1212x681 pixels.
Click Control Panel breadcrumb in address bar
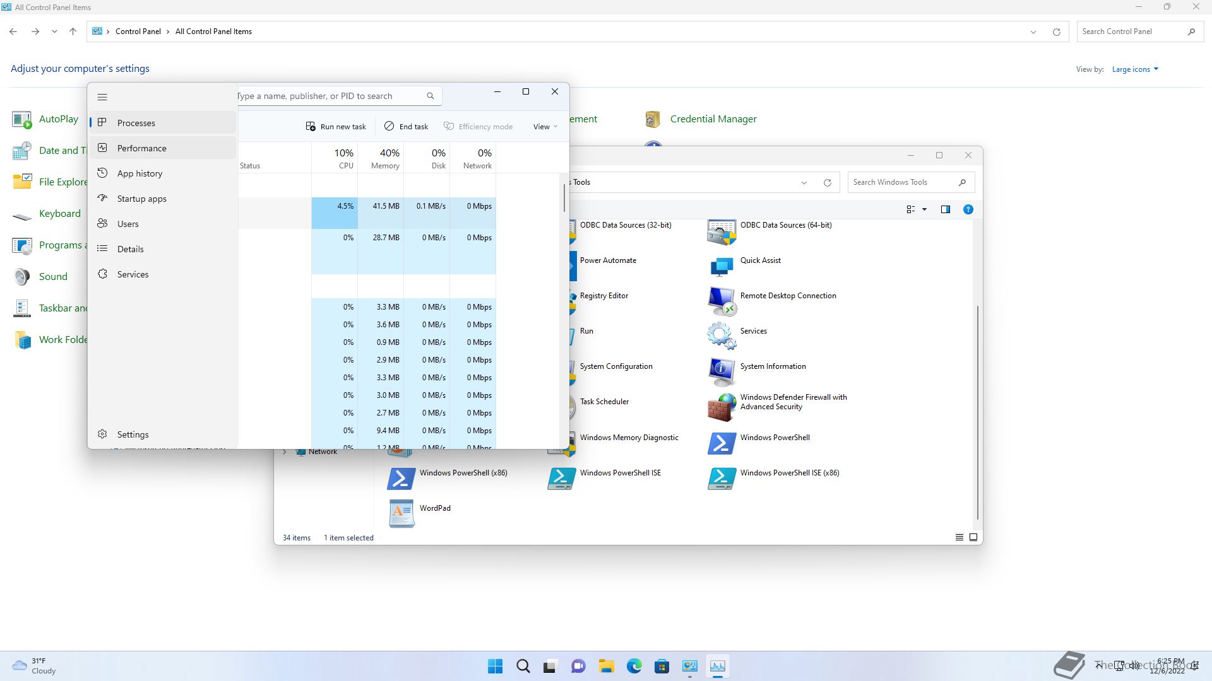point(138,32)
